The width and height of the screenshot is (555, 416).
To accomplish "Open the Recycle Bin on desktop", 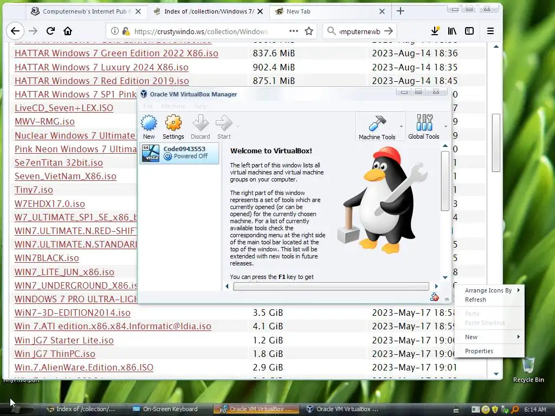I will pos(528,370).
